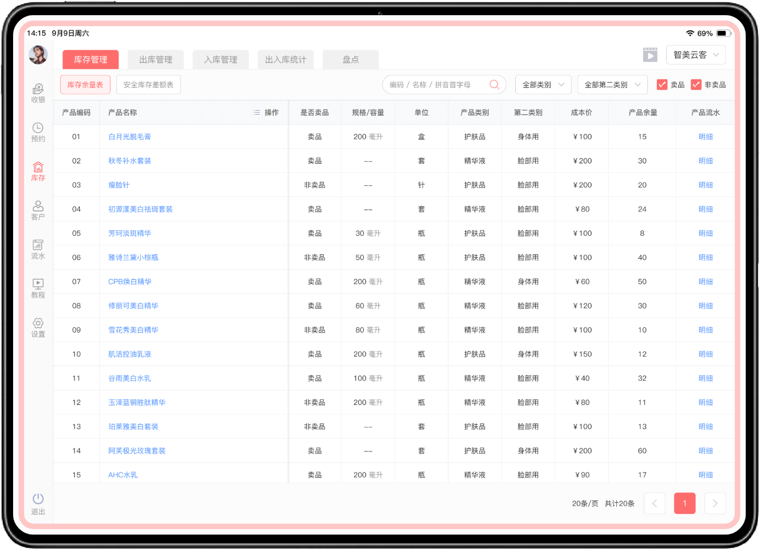This screenshot has width=759, height=549.
Task: Uncheck the 非卖品 checkbox
Action: click(696, 85)
